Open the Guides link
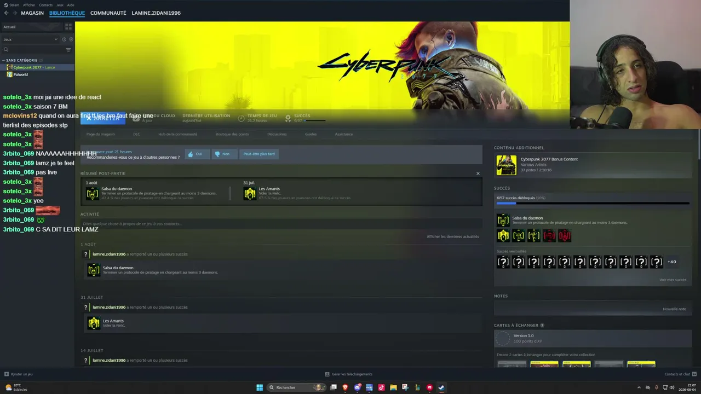Screen dimensions: 701x394 click(311, 134)
